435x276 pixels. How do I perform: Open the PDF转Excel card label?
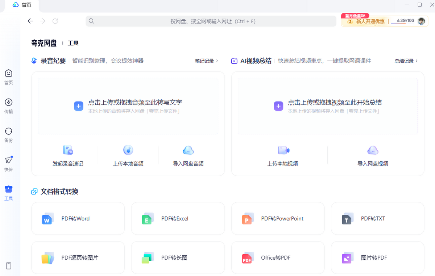[x=175, y=219]
